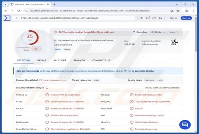Click the search magnifier icon

(x=17, y=18)
